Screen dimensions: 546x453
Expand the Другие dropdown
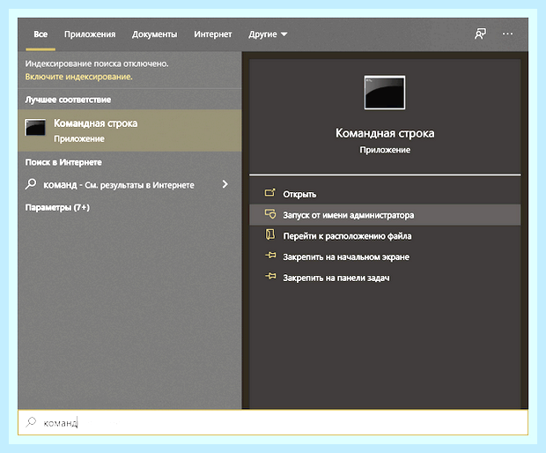(268, 34)
